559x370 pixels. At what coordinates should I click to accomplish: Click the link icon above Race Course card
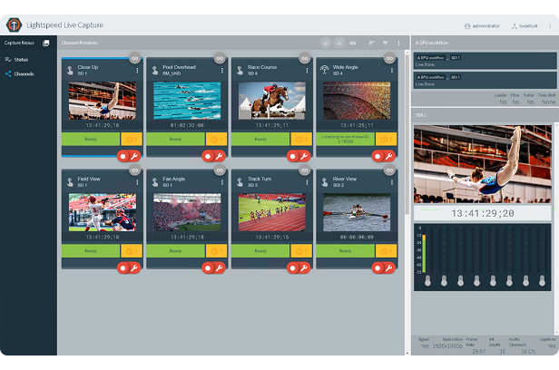(304, 59)
